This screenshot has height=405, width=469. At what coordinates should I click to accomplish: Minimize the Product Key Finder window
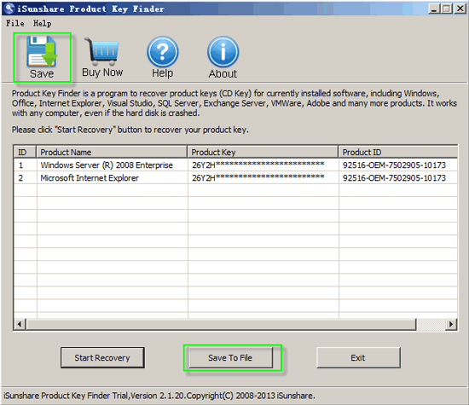pyautogui.click(x=434, y=9)
